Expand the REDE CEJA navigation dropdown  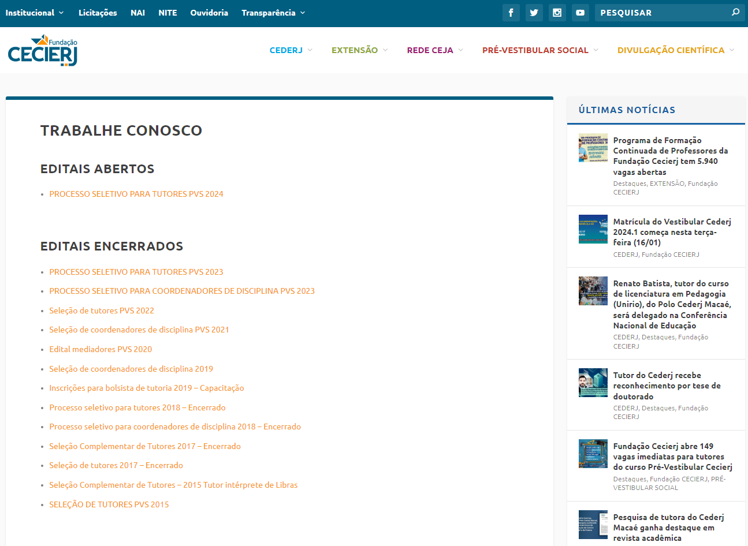pyautogui.click(x=435, y=50)
